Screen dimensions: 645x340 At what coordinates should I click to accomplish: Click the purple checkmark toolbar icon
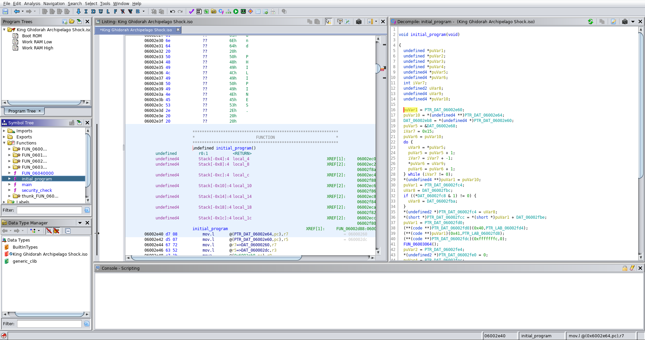pos(191,11)
